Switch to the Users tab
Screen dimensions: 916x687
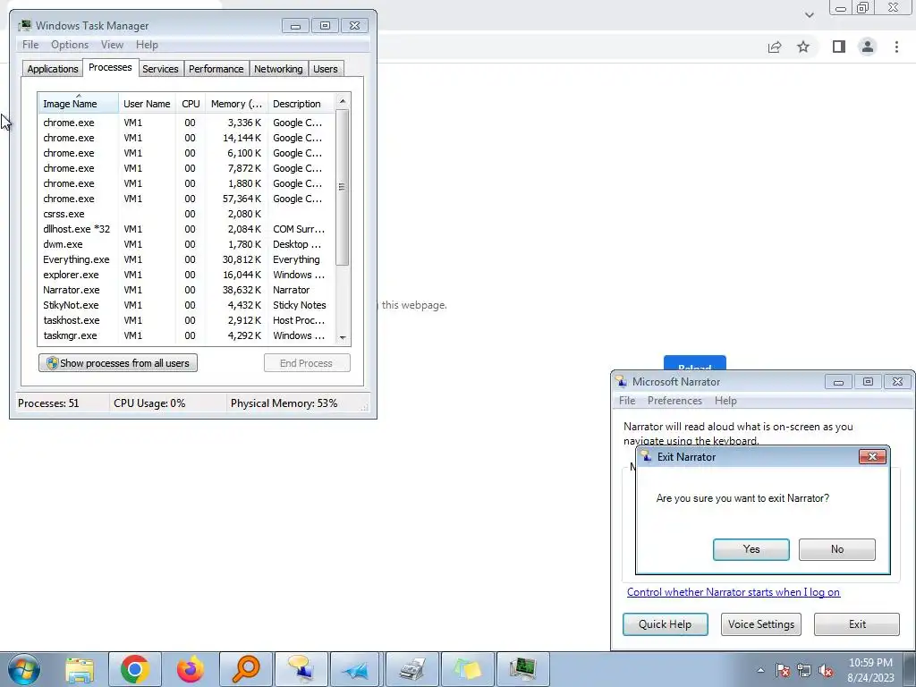[325, 69]
